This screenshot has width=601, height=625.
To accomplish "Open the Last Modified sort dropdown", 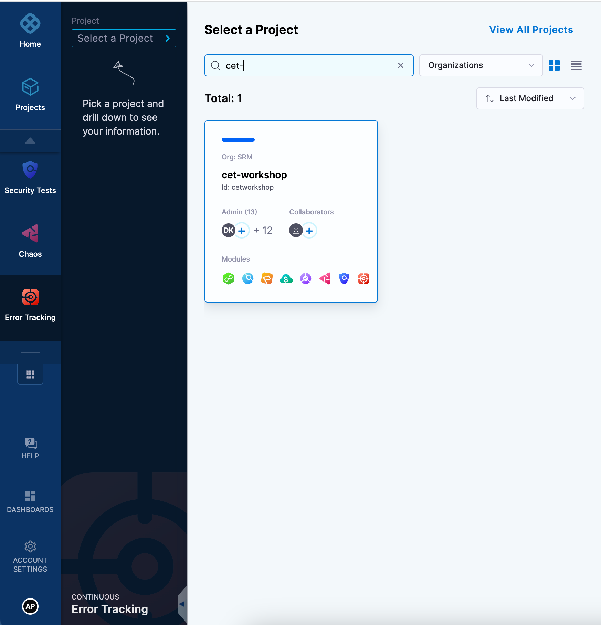I will click(530, 98).
